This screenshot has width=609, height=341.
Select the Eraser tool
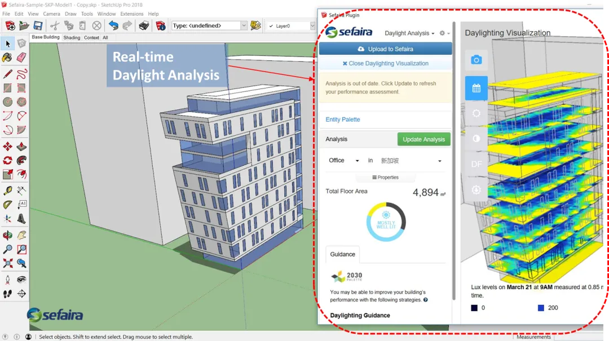[x=22, y=57]
